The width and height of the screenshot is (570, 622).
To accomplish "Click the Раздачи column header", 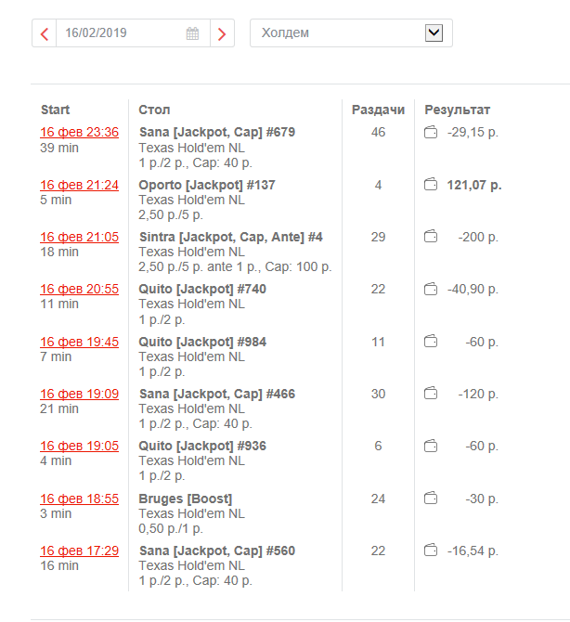I will coord(378,110).
